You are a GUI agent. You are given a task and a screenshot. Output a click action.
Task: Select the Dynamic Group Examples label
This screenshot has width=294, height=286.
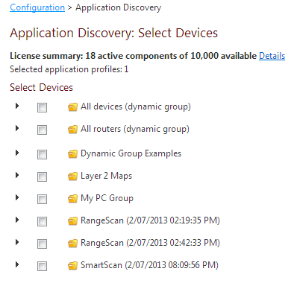(x=131, y=153)
